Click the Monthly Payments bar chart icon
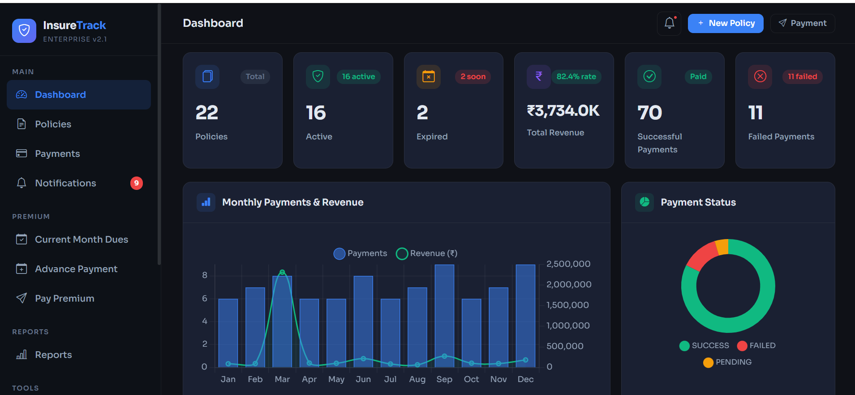 [x=206, y=202]
